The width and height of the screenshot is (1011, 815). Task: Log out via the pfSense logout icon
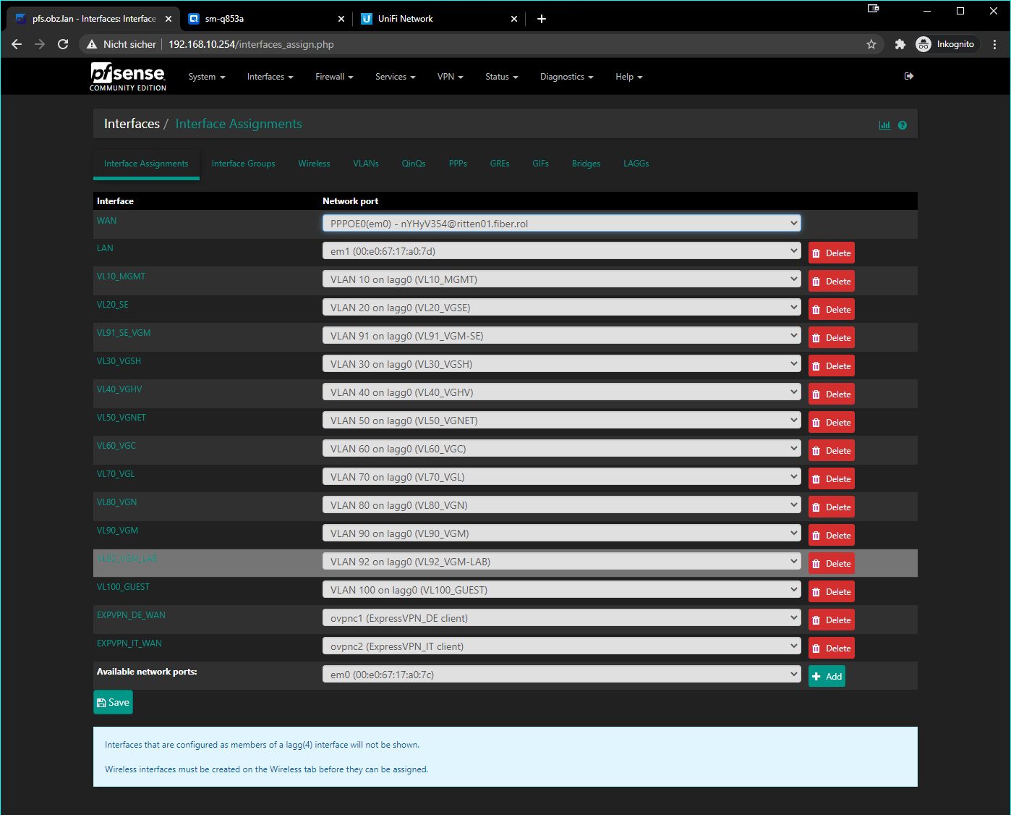click(909, 76)
